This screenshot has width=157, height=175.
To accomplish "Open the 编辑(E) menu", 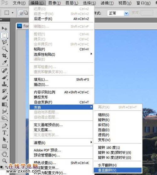I will (37, 3).
